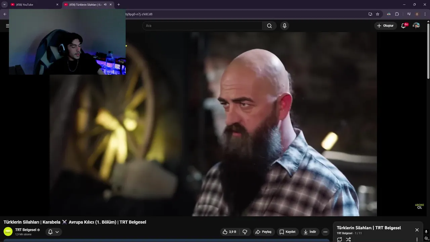Open the YouTube account avatar menu
This screenshot has height=242, width=430.
tap(416, 26)
